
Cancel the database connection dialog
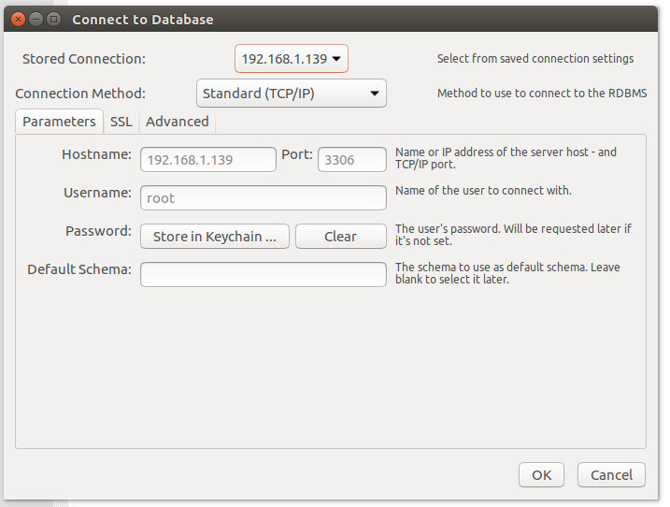click(611, 475)
